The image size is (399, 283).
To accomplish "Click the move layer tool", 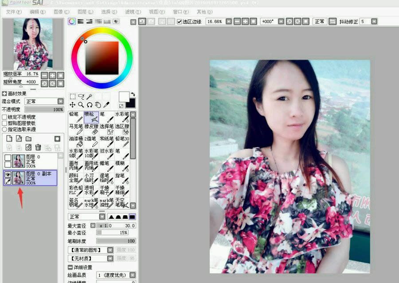I will 72,105.
